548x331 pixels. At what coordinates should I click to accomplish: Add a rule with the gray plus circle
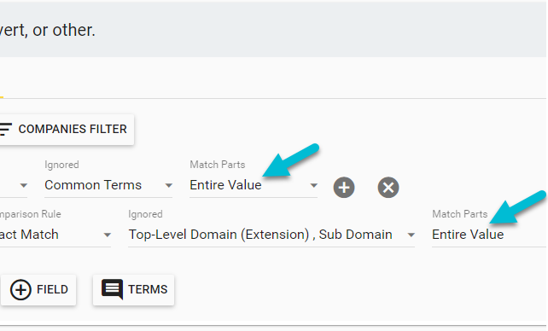[344, 188]
